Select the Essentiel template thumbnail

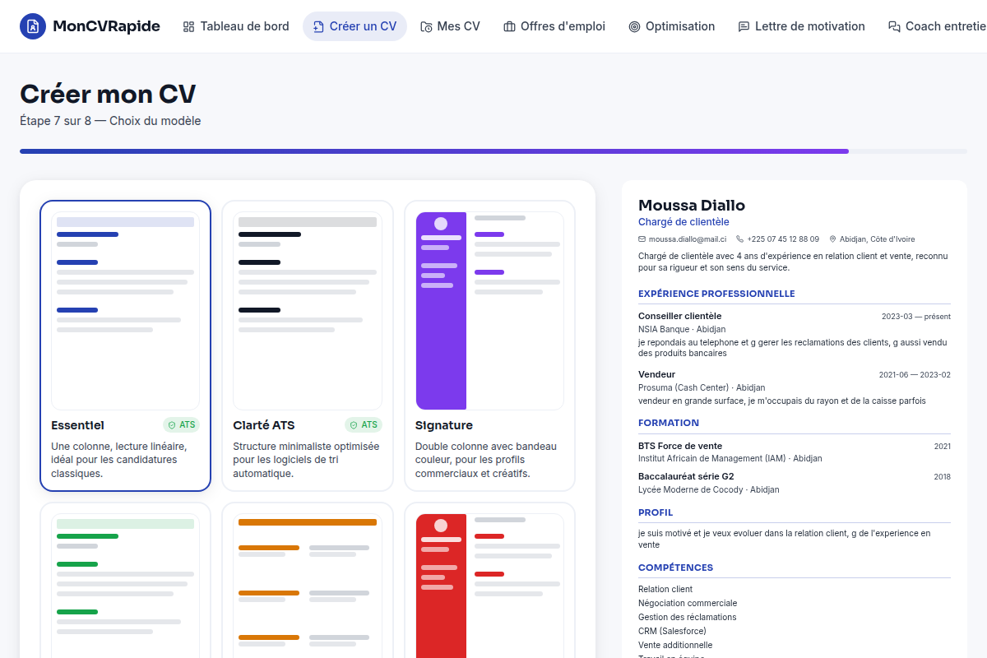pos(125,311)
